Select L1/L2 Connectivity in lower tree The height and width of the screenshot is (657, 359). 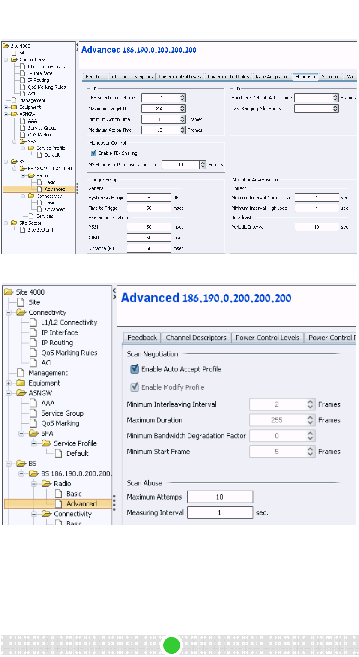(69, 322)
